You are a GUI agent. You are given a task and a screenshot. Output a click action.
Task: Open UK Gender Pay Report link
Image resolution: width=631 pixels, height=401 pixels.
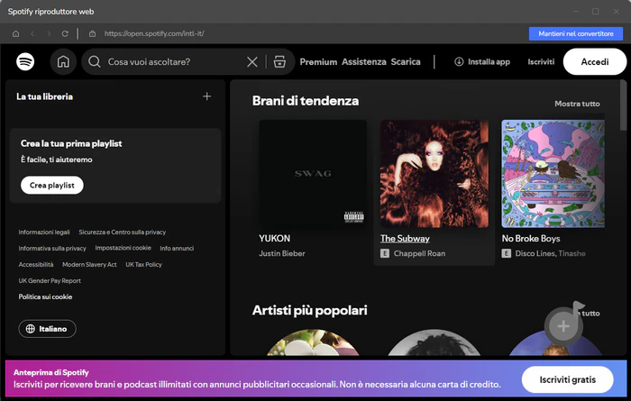[x=50, y=280]
